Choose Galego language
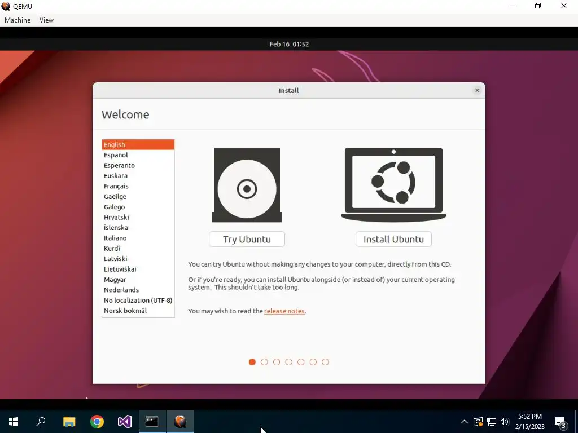This screenshot has height=433, width=578. click(x=138, y=207)
